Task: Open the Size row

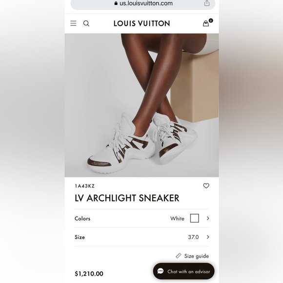Action: (141, 237)
